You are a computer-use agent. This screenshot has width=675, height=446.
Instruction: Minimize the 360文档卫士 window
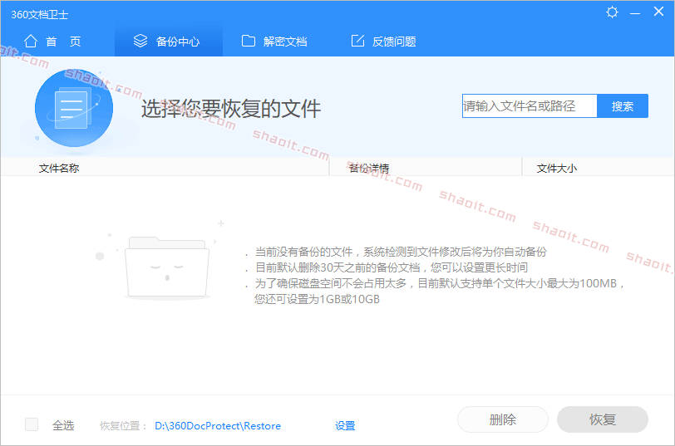(635, 13)
